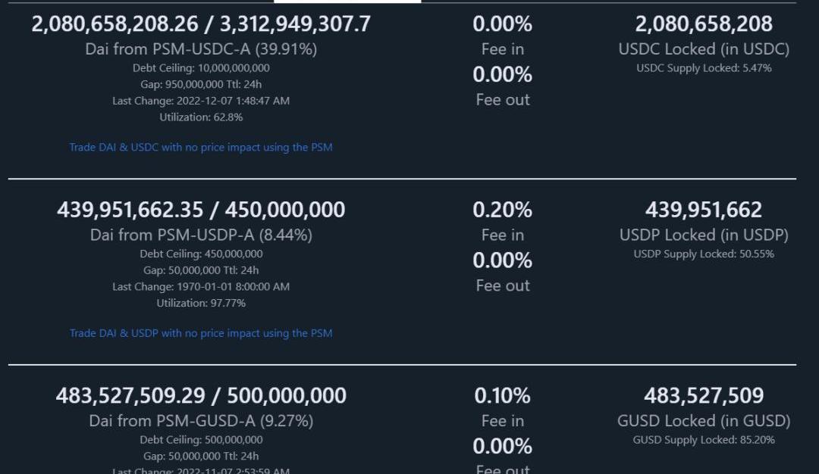Click the 0.20% Fee in value

click(x=503, y=210)
